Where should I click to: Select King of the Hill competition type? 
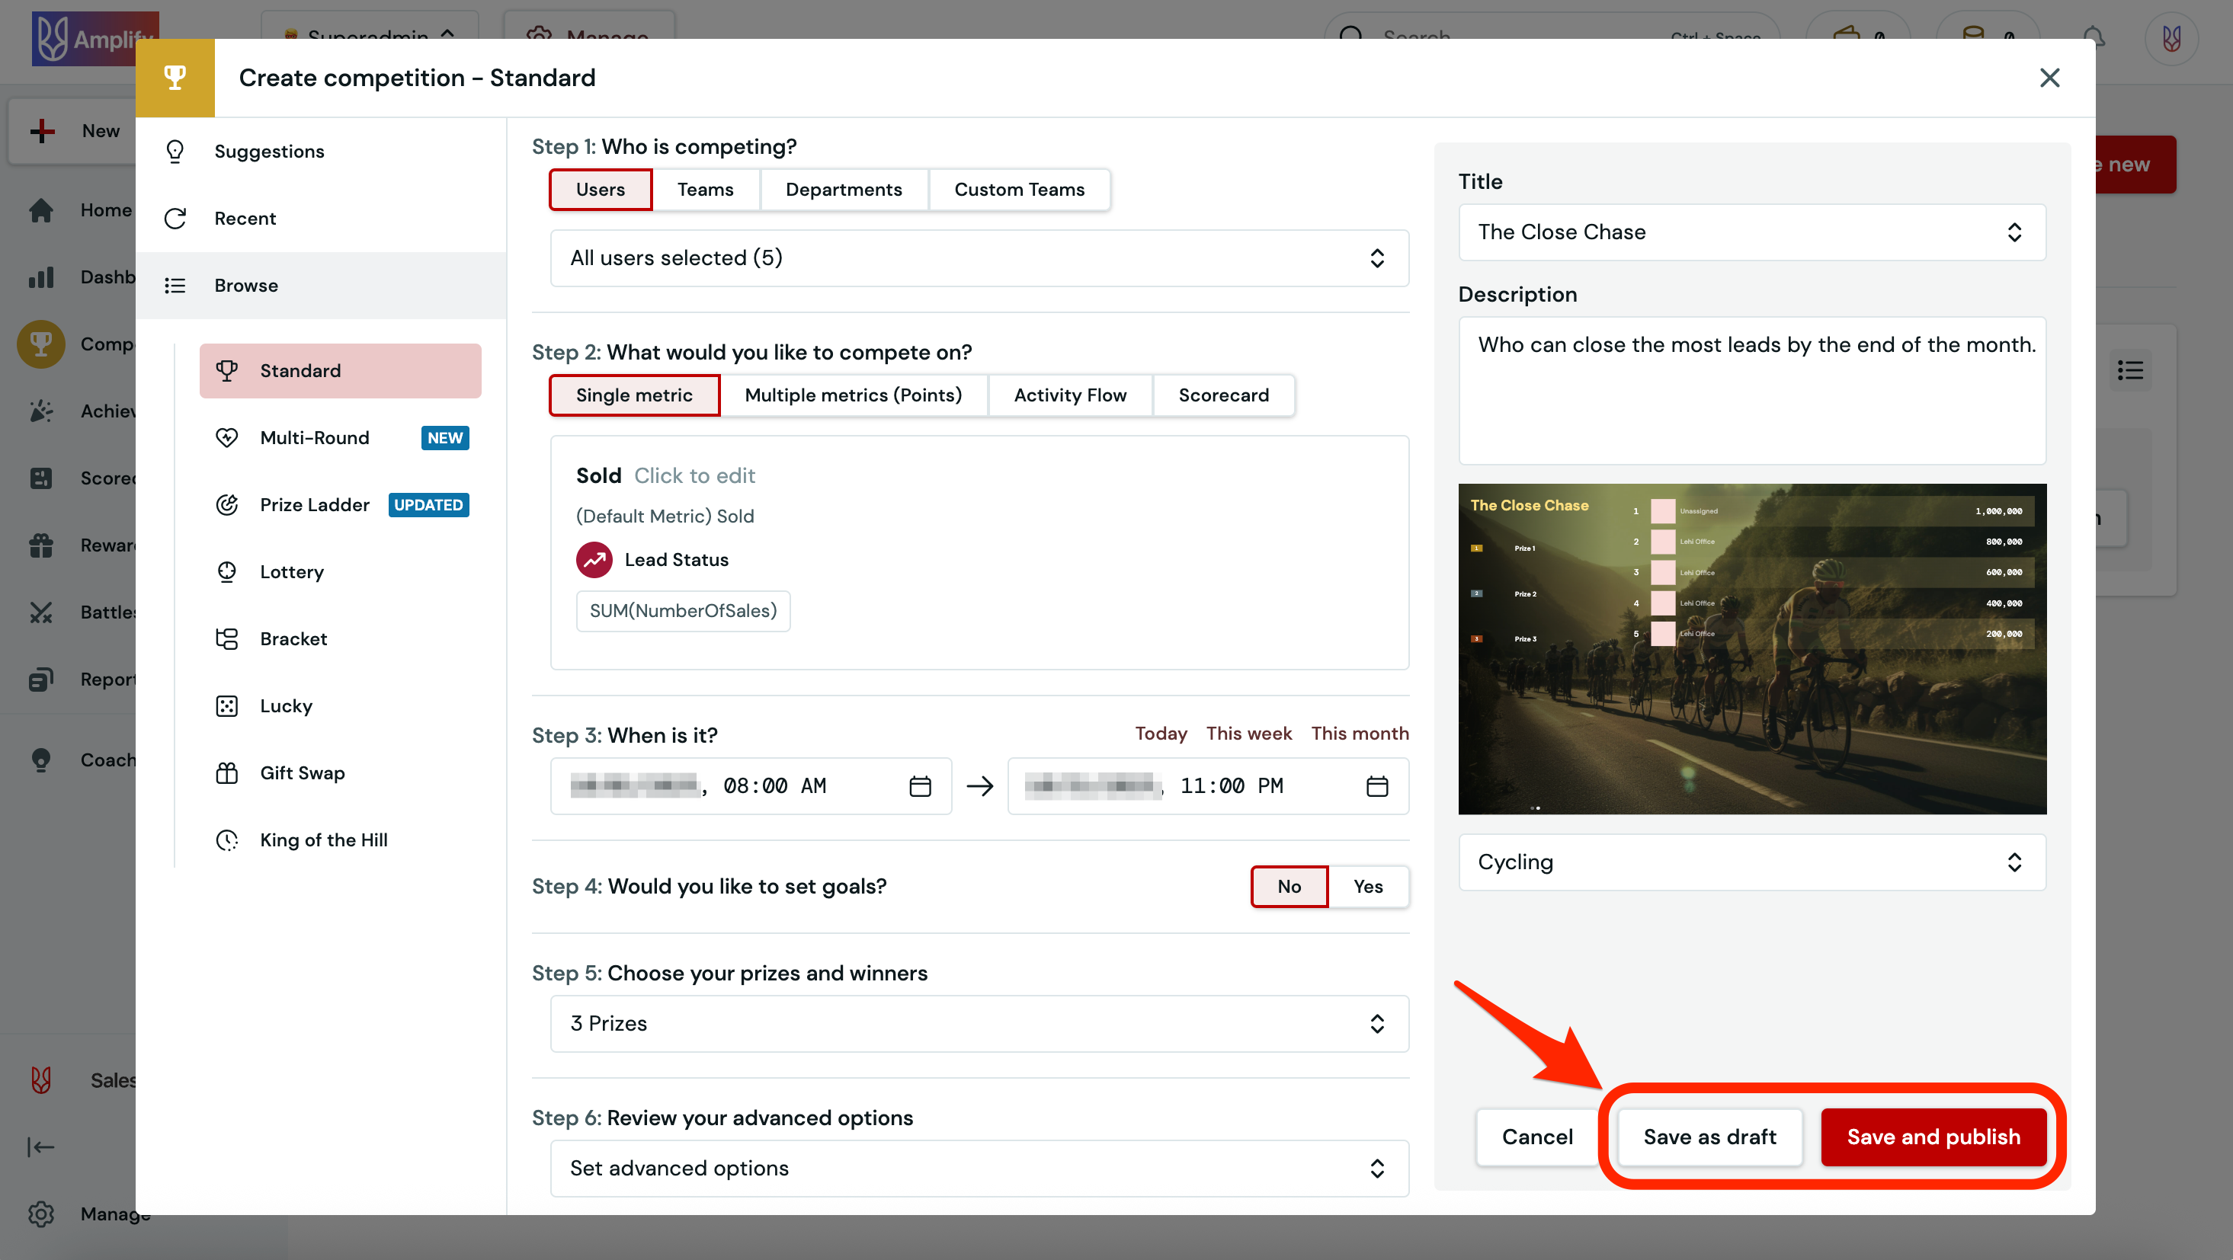click(x=323, y=839)
